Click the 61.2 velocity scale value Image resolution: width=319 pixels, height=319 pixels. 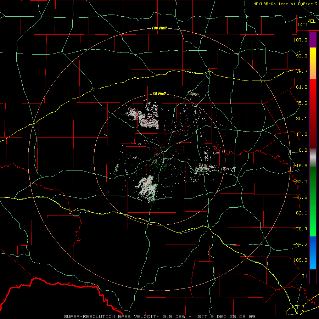[302, 87]
